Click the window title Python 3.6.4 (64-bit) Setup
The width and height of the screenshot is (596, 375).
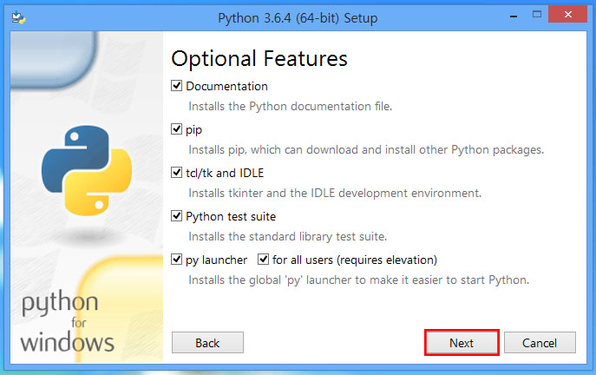point(296,17)
